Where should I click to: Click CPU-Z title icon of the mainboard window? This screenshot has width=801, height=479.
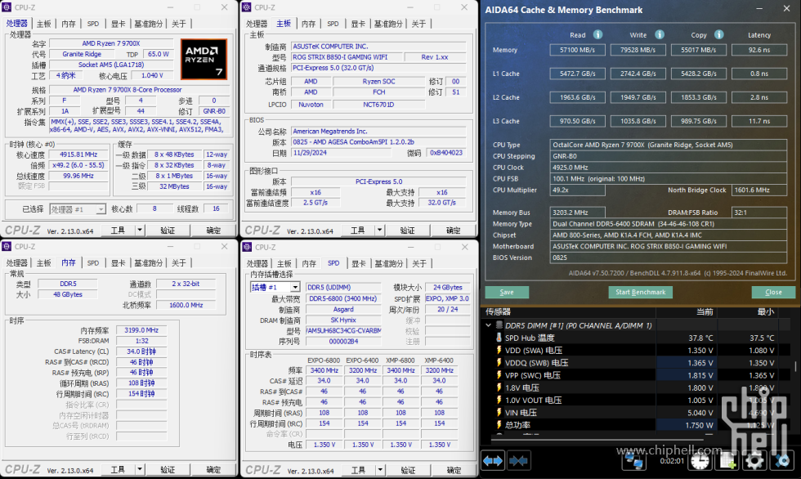tap(247, 7)
